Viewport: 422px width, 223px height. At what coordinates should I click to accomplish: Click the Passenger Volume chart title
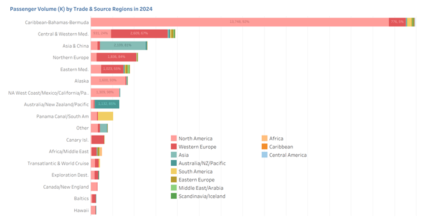81,9
